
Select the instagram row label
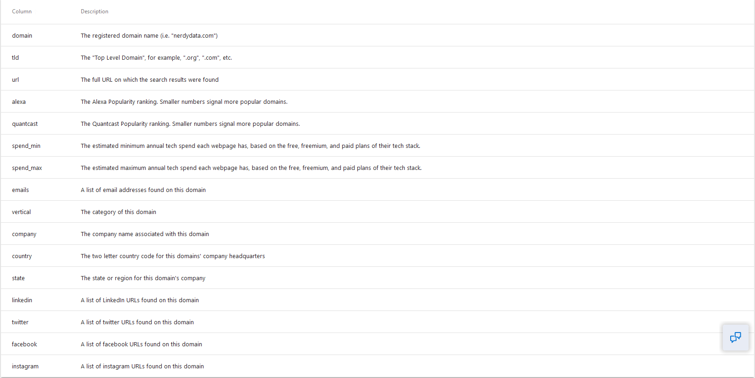pyautogui.click(x=25, y=366)
